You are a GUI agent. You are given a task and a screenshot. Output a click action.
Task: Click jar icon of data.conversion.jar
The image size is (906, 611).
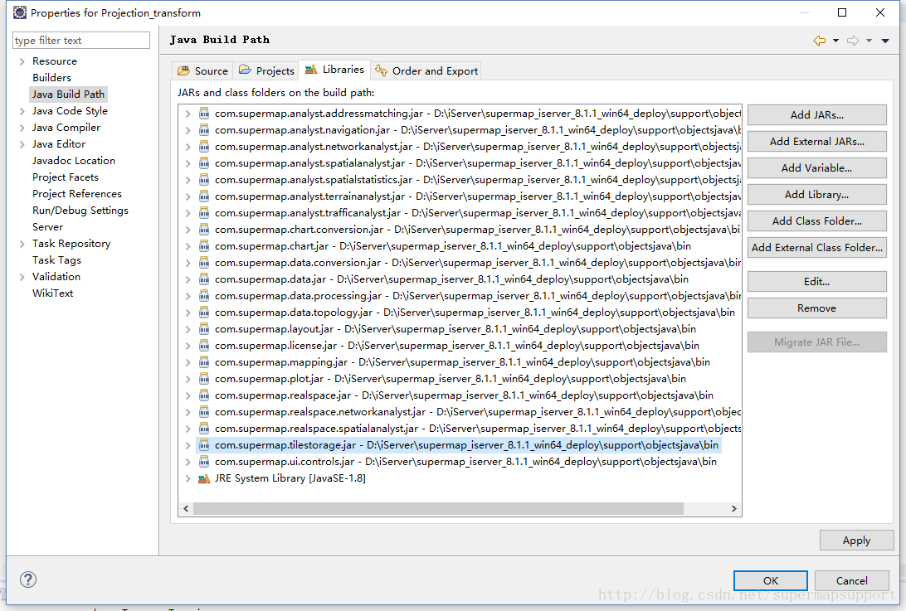coord(204,263)
